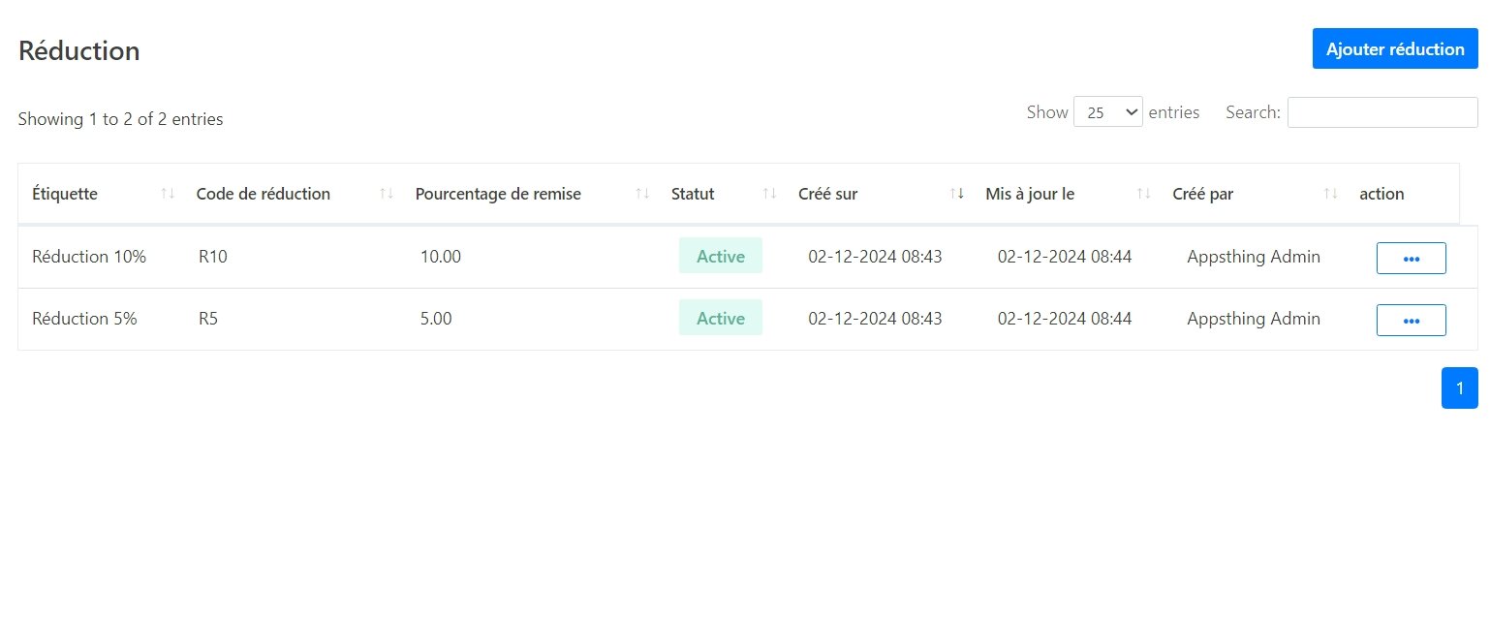Expand the Show entries dropdown set to 25

pos(1107,112)
